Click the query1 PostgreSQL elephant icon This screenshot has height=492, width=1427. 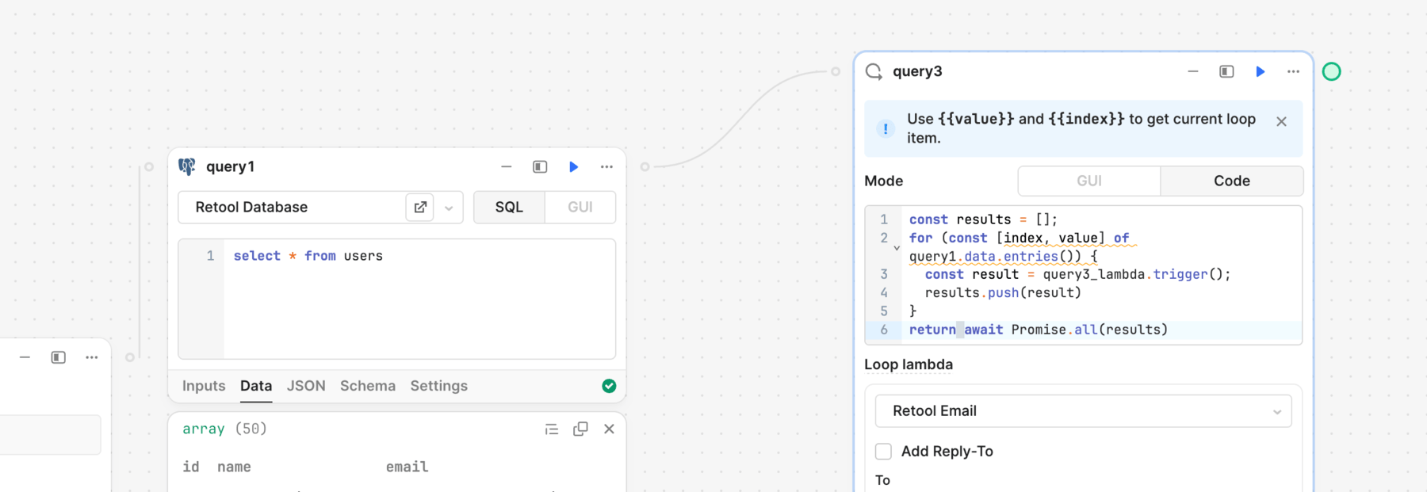(x=187, y=166)
